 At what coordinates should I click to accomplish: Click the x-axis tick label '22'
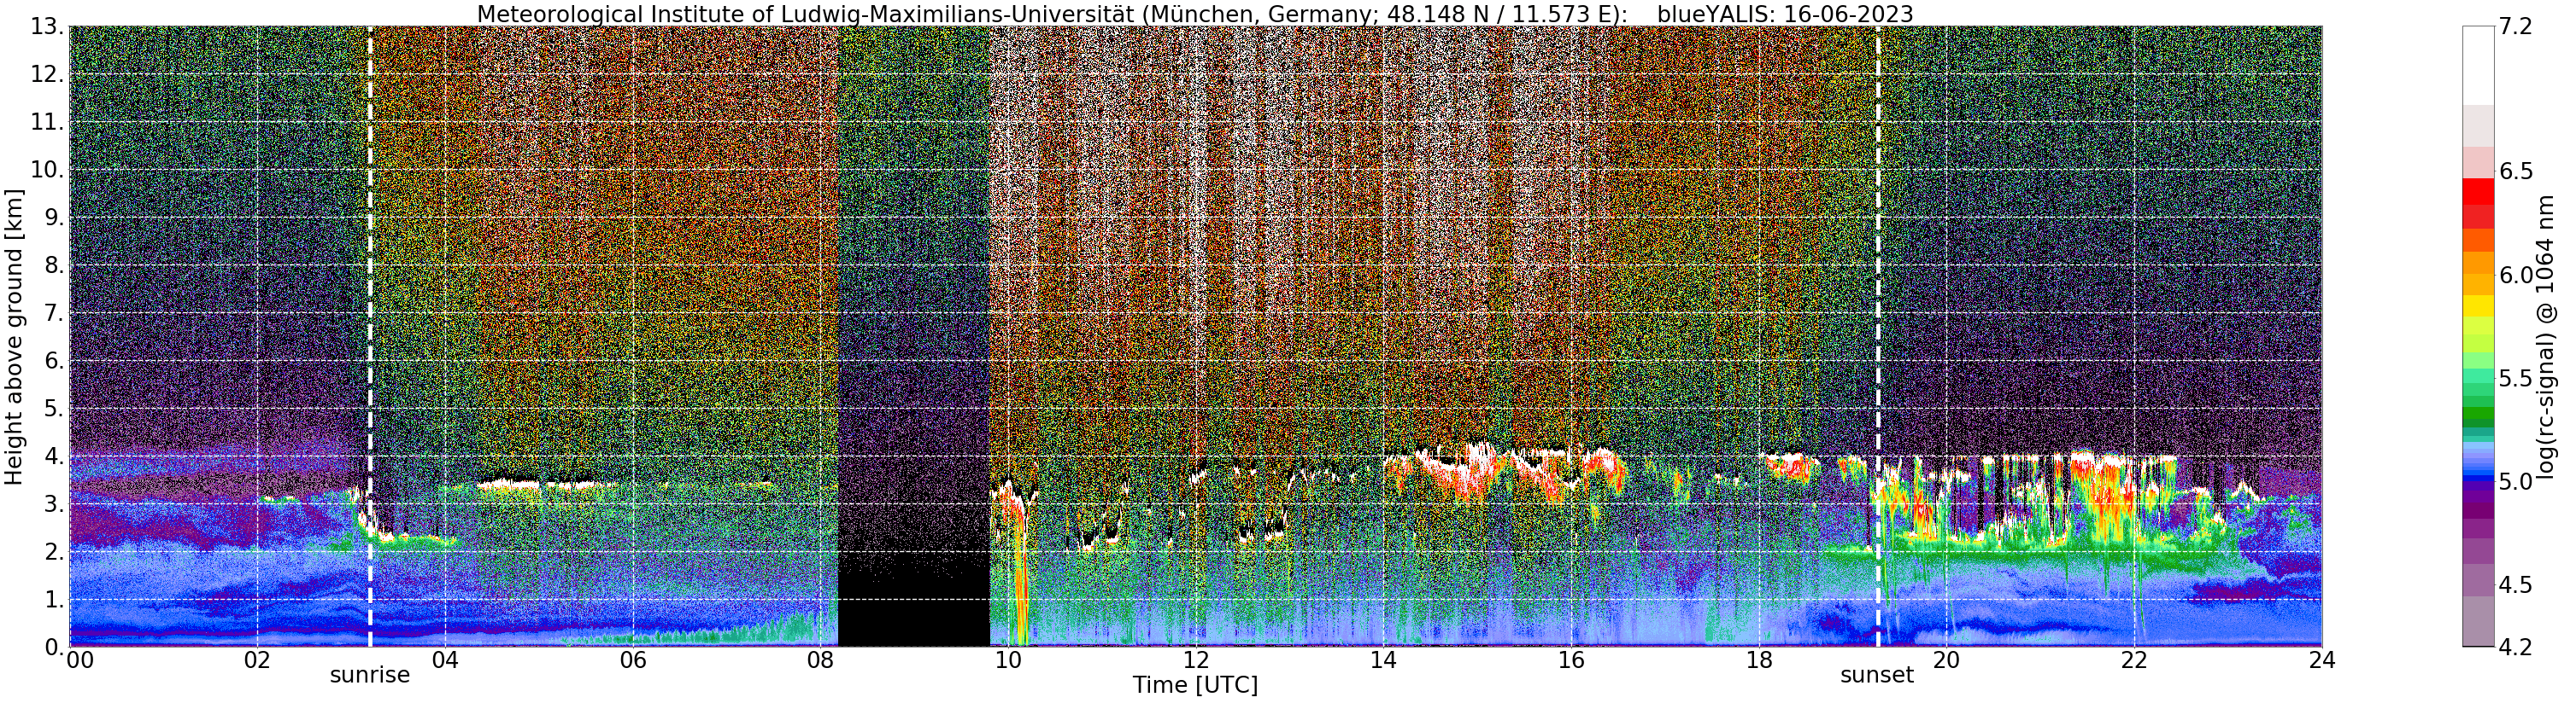pyautogui.click(x=2134, y=660)
